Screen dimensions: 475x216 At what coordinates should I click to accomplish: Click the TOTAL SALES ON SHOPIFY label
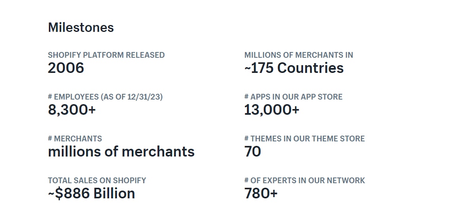pos(97,180)
